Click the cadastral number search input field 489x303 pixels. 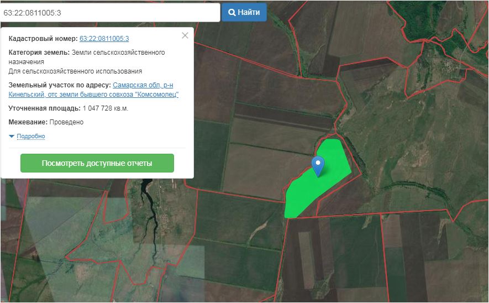[111, 13]
